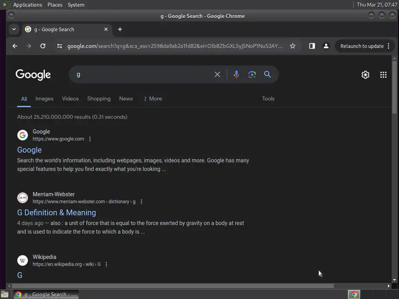Open options for Wikipedia result
This screenshot has height=299, width=399.
click(106, 264)
